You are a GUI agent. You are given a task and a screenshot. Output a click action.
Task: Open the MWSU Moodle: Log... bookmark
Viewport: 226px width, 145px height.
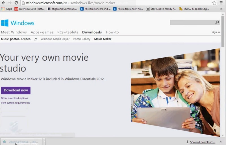click(x=194, y=9)
